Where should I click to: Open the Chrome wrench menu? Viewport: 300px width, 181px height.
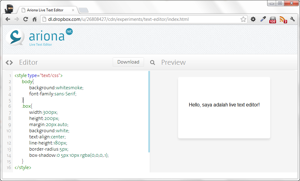point(292,19)
